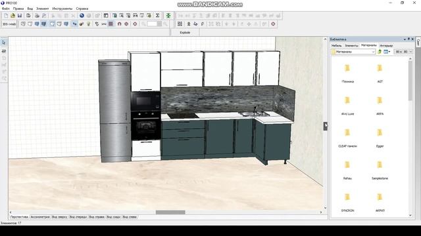This screenshot has width=421, height=236.
Task: Click the Open project icon
Action: click(x=12, y=16)
